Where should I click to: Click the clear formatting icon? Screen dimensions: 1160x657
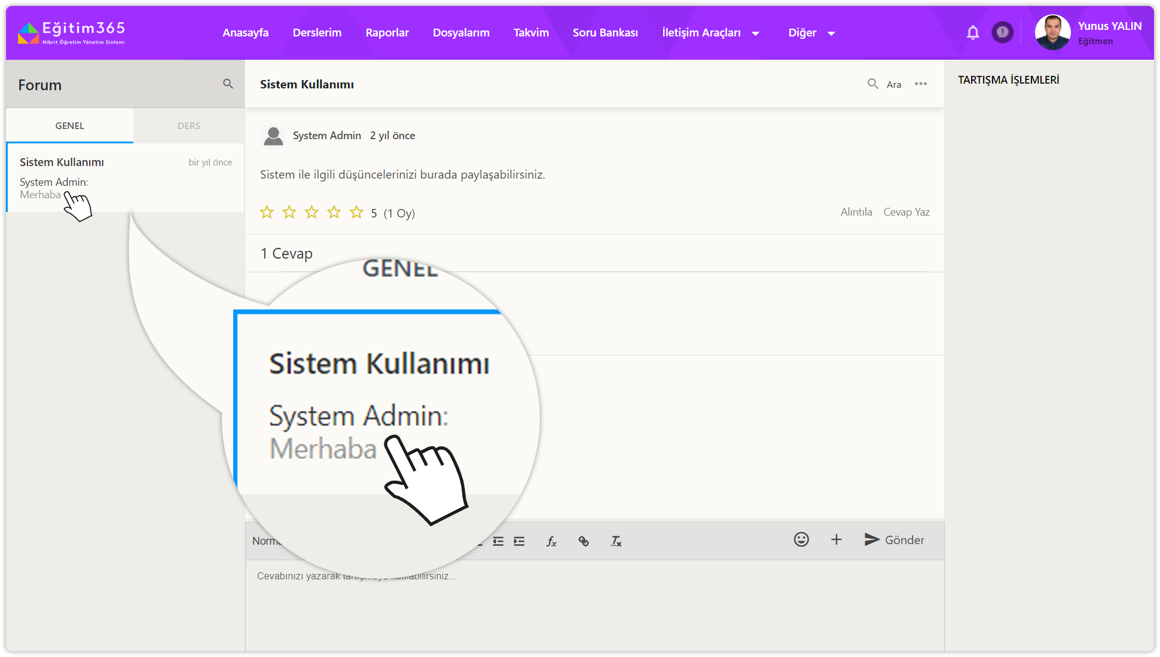[x=616, y=541]
